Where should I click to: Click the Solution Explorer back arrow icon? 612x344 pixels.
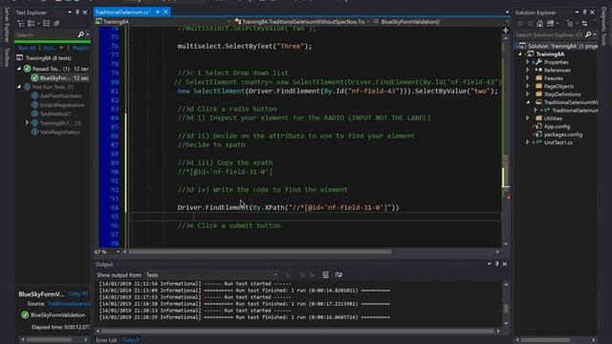520,24
